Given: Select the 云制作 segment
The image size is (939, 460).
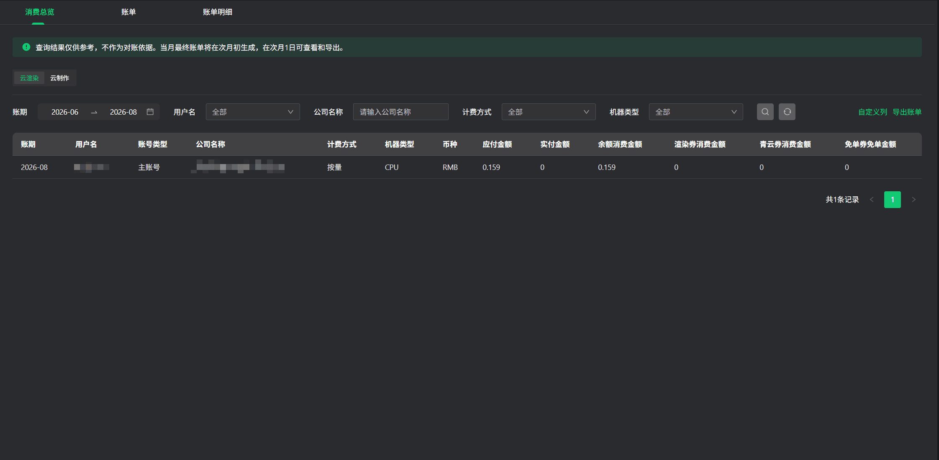Looking at the screenshot, I should [60, 78].
